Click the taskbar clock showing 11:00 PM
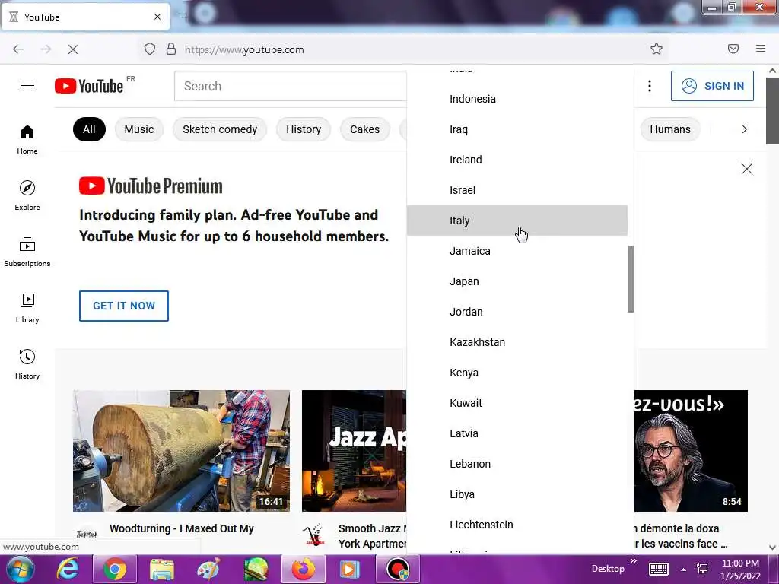 740,569
